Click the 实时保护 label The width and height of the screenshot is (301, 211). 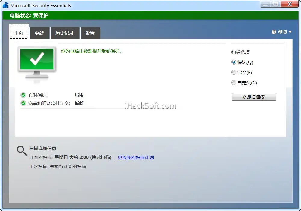38,95
